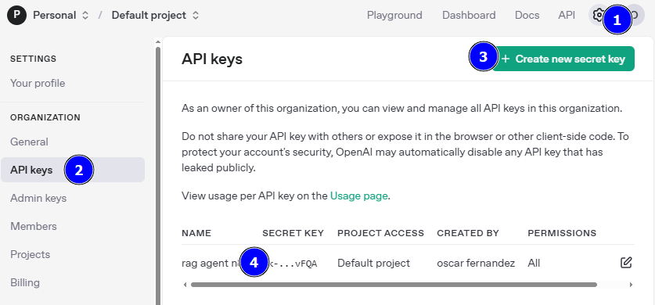Click the sidebar vertical scrollbar
Viewport: 655px width, 305px height.
tap(158, 175)
